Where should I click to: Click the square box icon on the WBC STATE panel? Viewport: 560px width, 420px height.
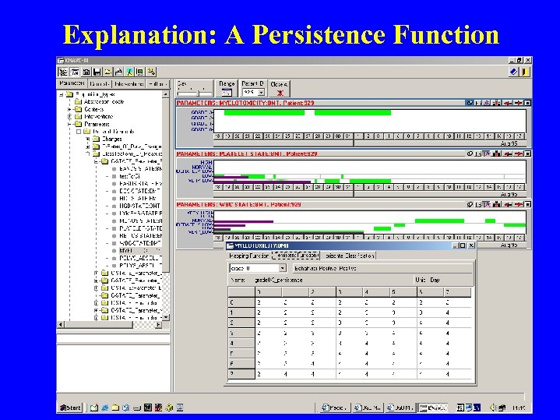click(x=527, y=204)
